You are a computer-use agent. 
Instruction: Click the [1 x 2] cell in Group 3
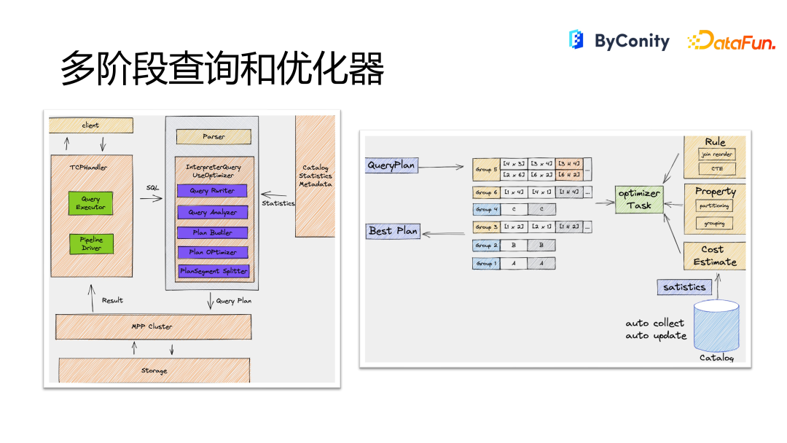[514, 227]
